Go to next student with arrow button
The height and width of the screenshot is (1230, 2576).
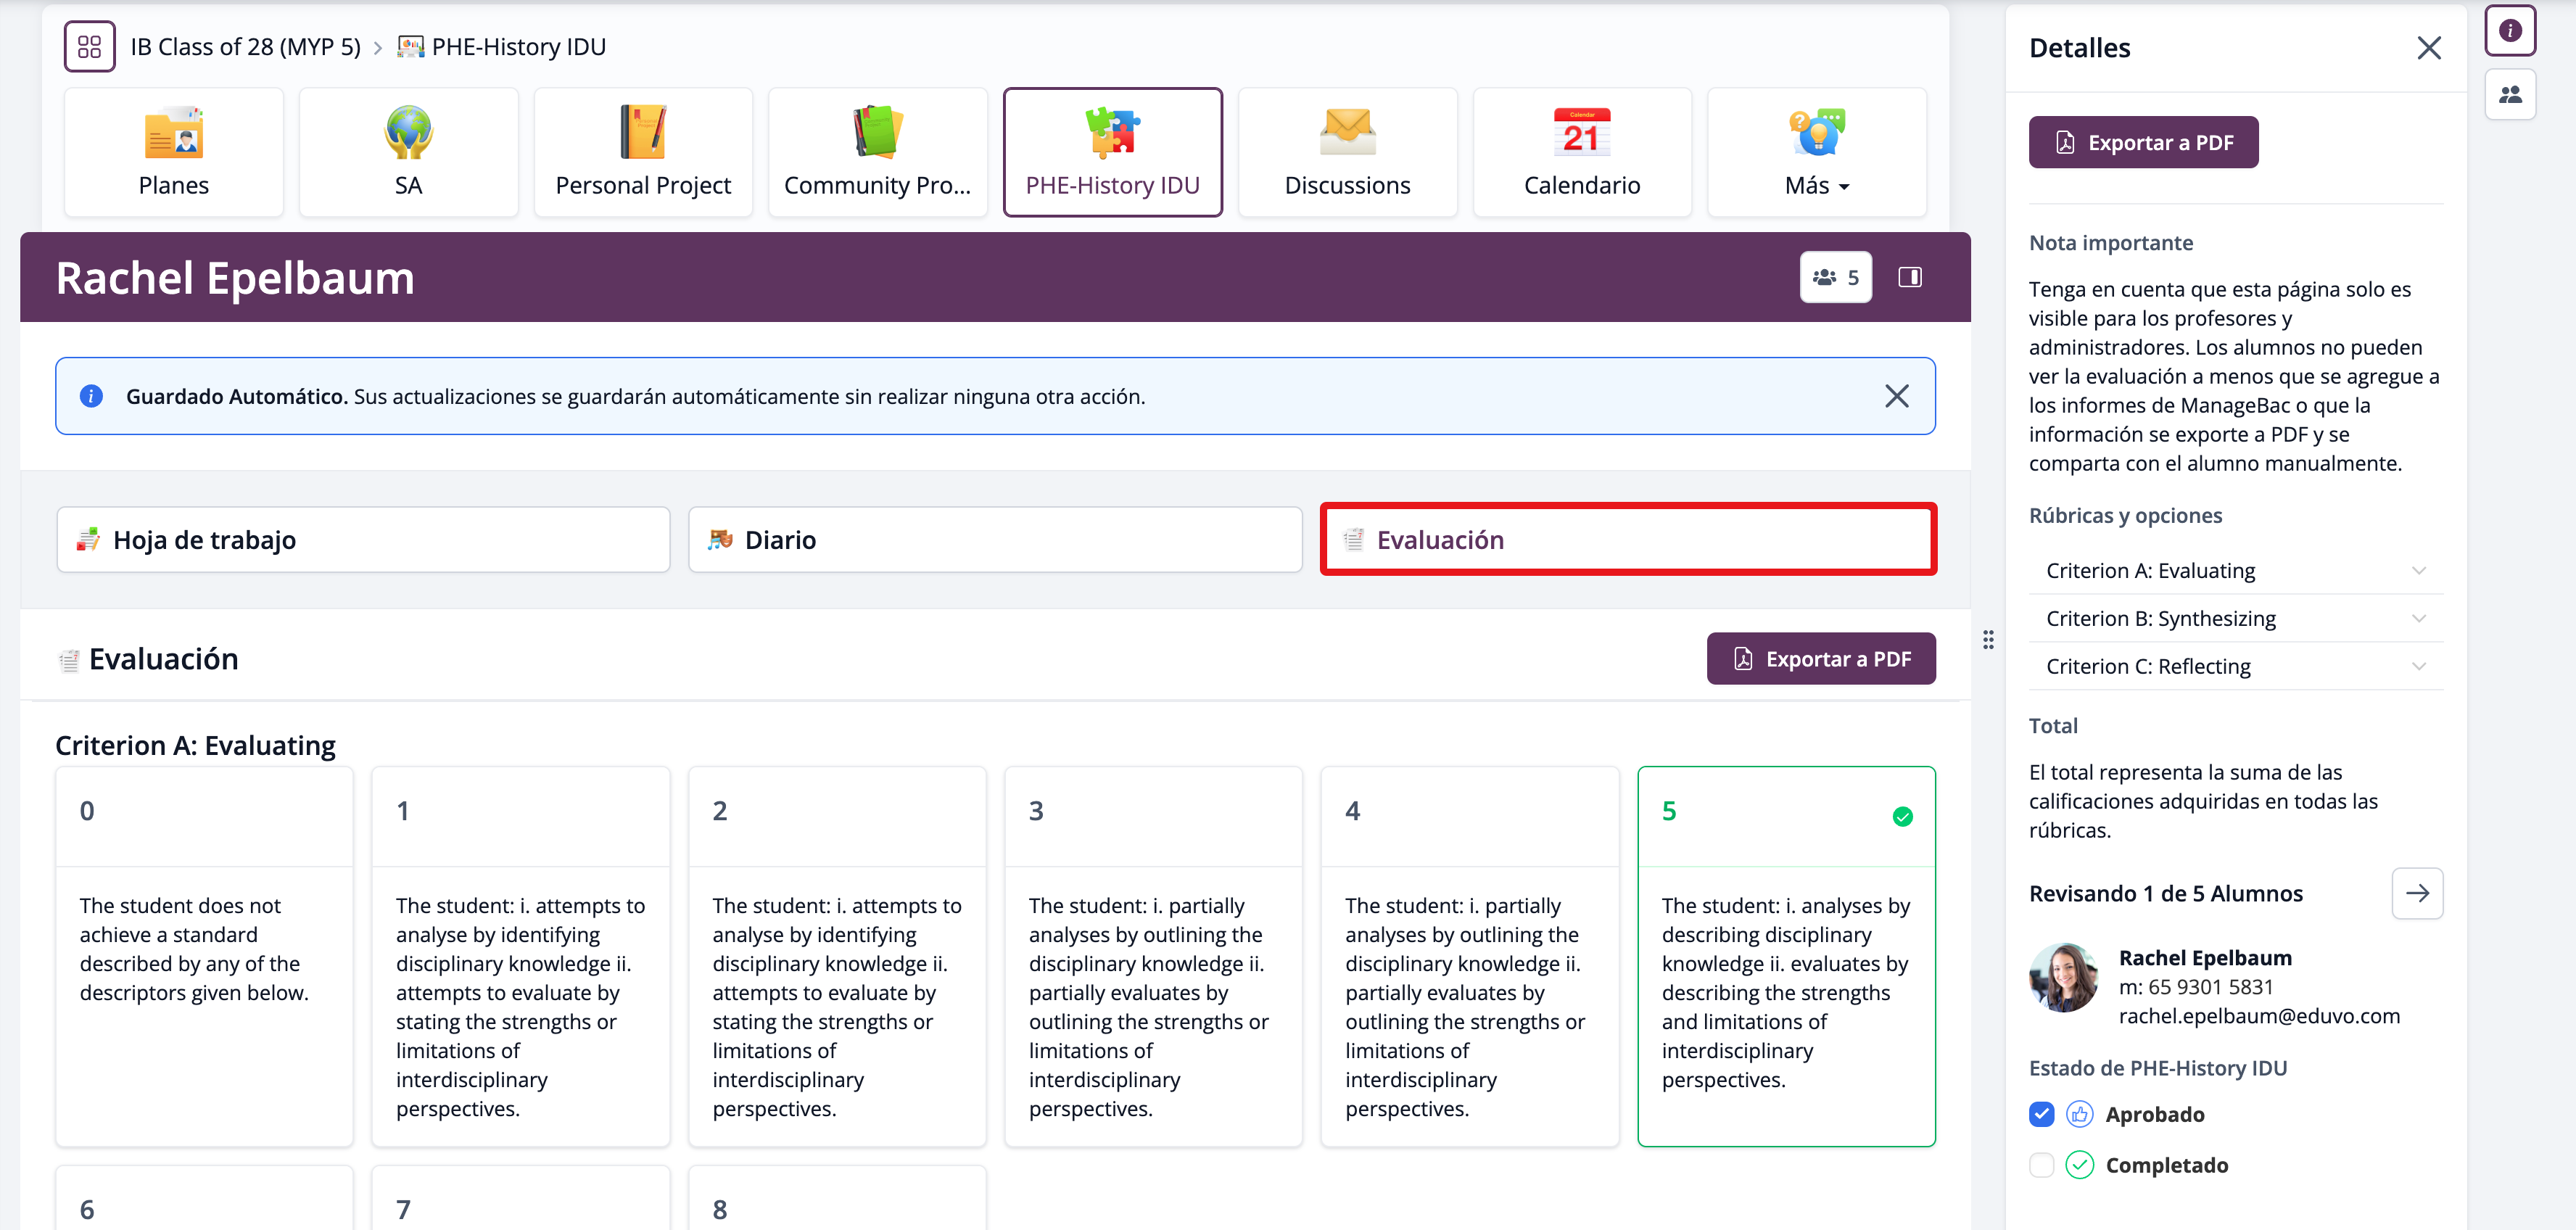2416,893
